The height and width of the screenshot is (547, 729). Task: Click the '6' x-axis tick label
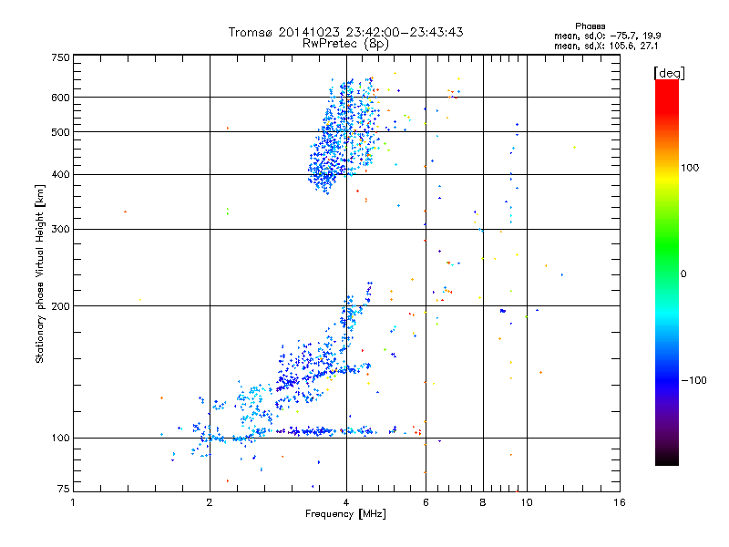pos(426,502)
